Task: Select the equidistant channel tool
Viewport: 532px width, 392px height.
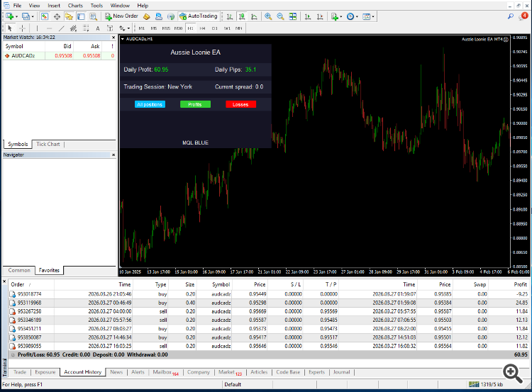Action: [x=73, y=28]
